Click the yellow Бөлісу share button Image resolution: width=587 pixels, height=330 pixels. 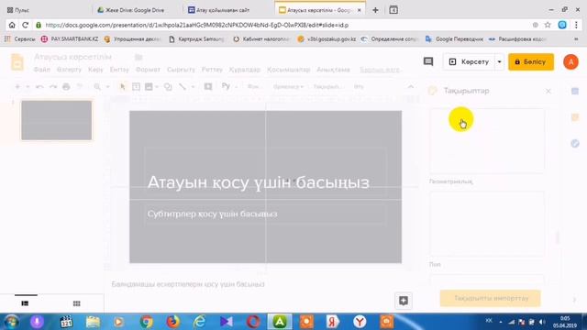(x=531, y=61)
